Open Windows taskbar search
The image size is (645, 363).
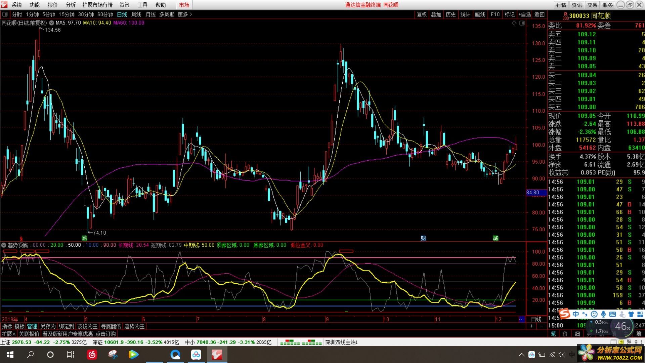30,355
